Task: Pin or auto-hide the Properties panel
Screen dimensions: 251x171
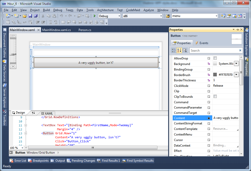Action: click(238, 29)
